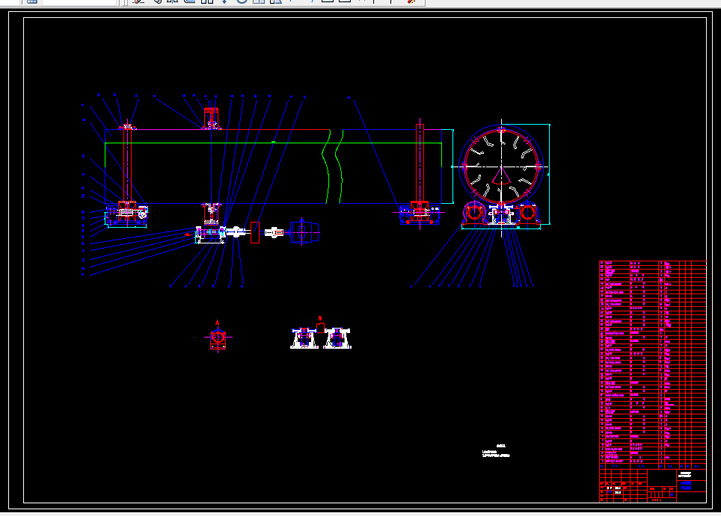Select the blue drive motor in the drawing
721x516 pixels.
click(x=304, y=232)
